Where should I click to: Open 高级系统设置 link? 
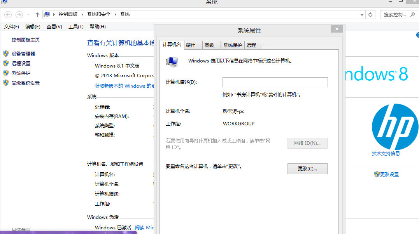click(x=26, y=83)
